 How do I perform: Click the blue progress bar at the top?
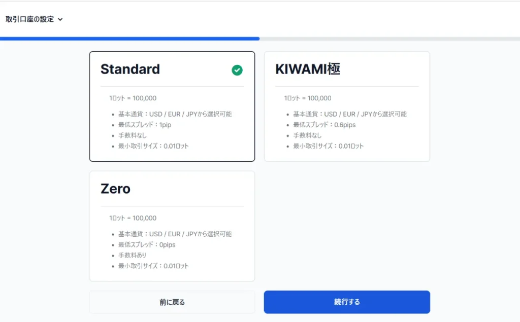pos(129,39)
